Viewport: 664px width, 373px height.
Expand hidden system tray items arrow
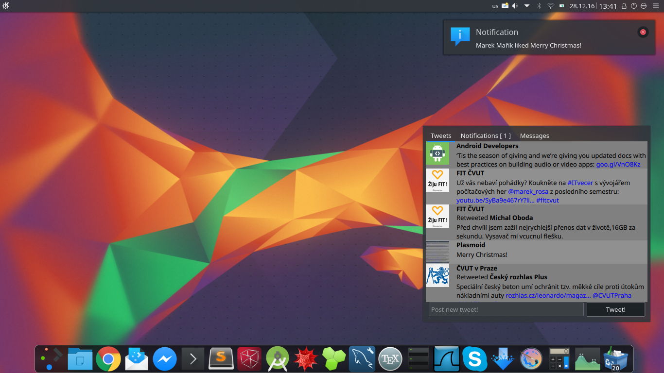click(526, 6)
